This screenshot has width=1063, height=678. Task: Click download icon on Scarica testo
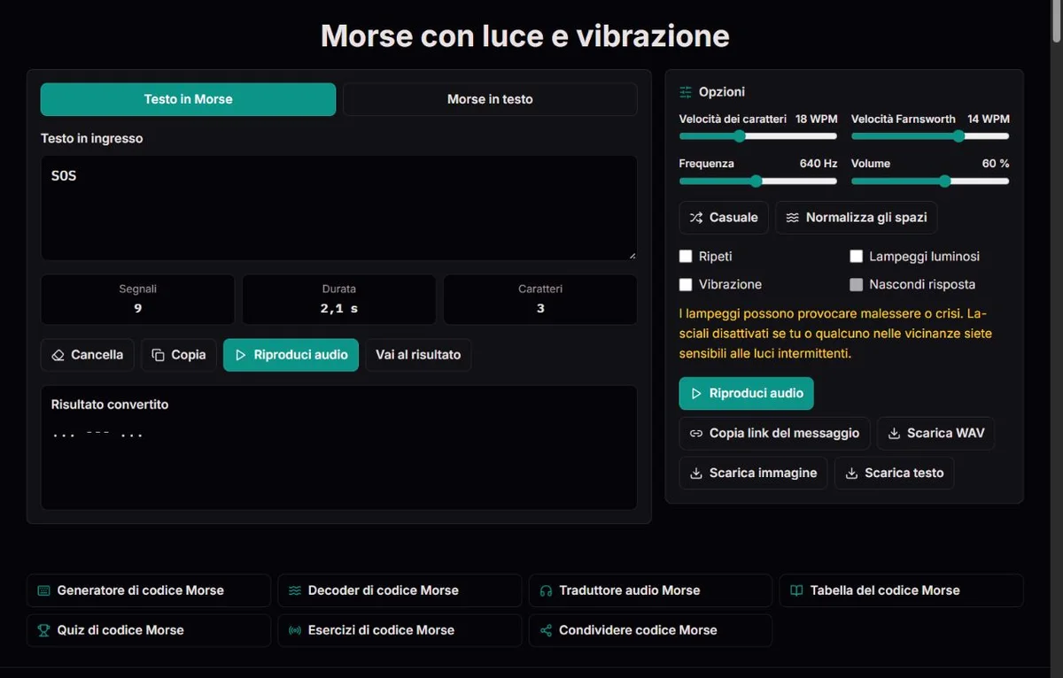[x=851, y=474]
